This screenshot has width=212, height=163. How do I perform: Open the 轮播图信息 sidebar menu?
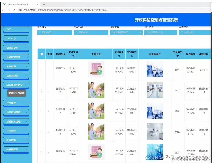(16, 149)
